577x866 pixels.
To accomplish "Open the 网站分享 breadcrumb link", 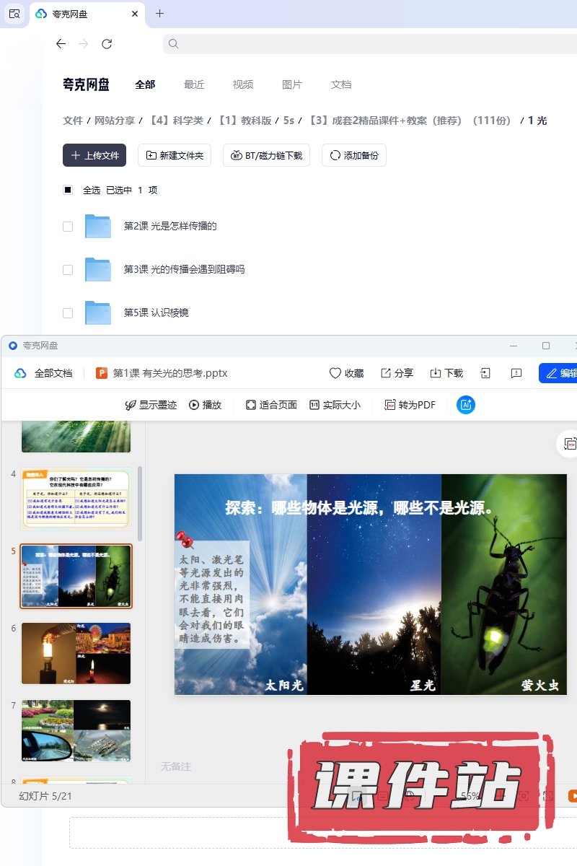I will 115,121.
